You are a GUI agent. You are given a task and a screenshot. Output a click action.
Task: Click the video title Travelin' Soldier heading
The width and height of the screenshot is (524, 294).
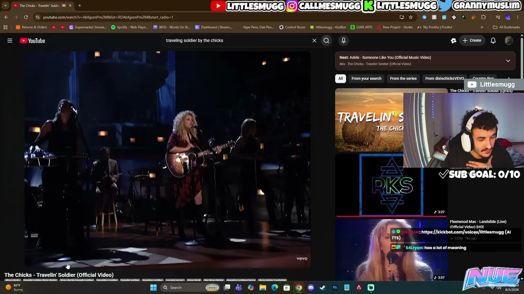[59, 275]
